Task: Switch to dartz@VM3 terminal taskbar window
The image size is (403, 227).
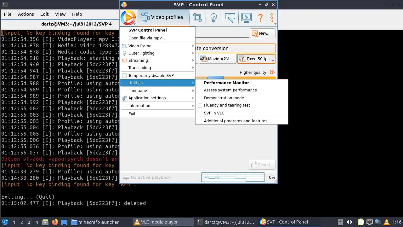Action: [x=225, y=222]
